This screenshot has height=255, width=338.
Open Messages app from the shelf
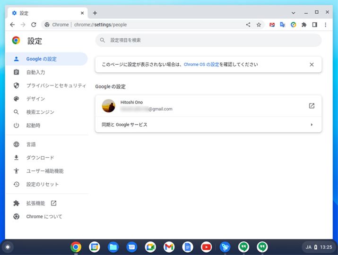pyautogui.click(x=132, y=247)
